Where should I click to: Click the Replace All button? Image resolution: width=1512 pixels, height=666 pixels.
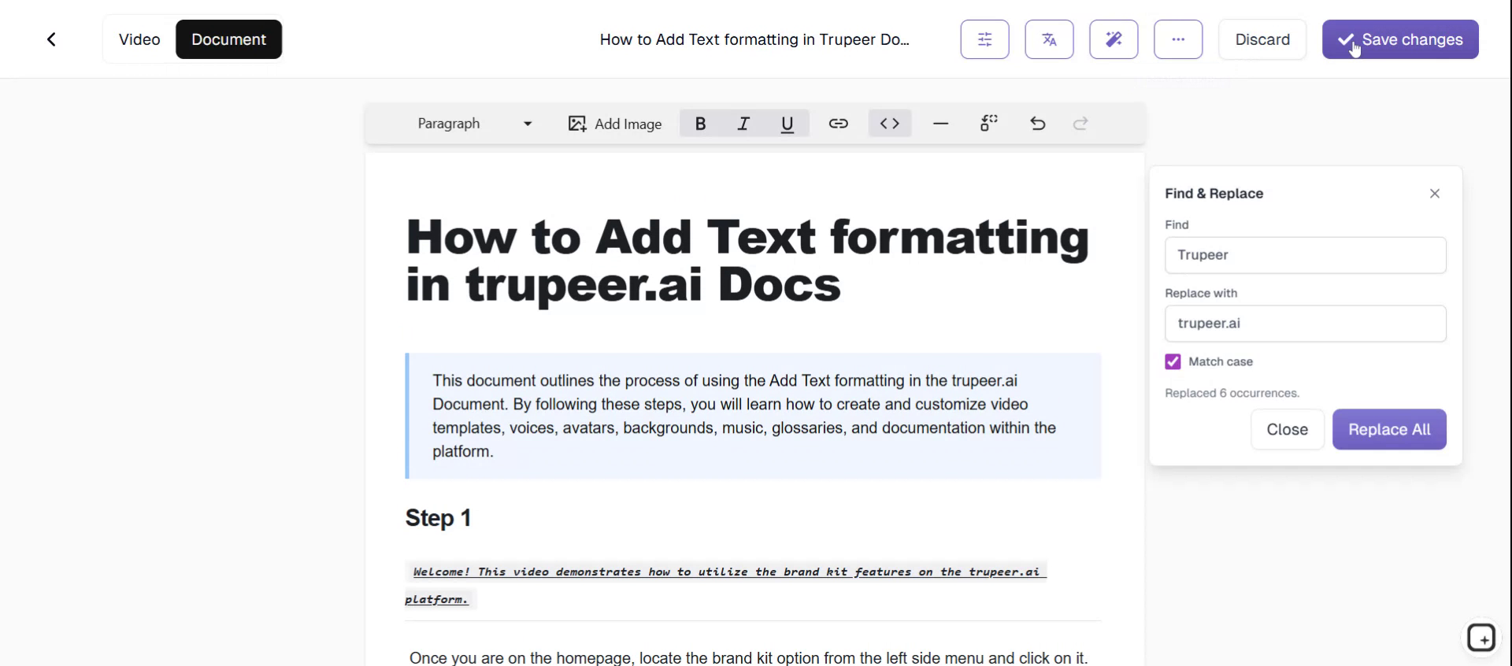click(1389, 429)
